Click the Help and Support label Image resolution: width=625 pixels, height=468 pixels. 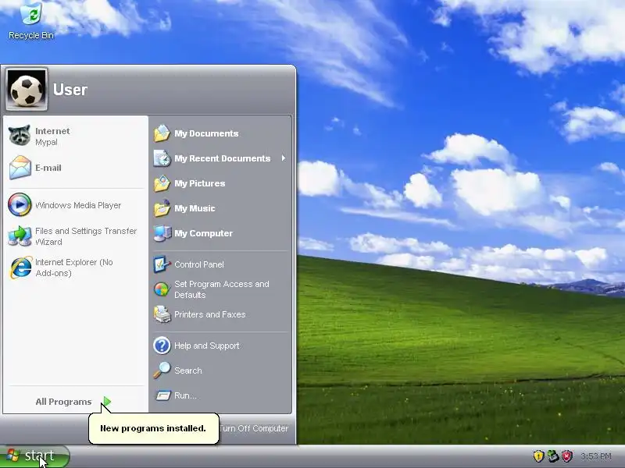pyautogui.click(x=206, y=346)
